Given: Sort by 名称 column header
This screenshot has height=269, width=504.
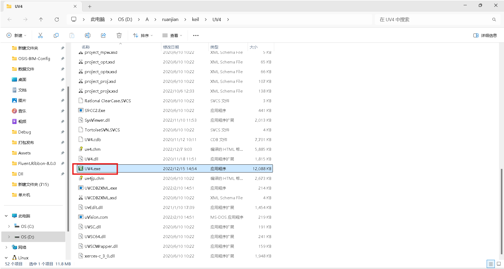Looking at the screenshot, I should 86,47.
